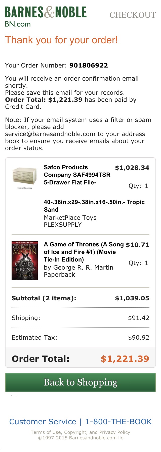Click the Barnes & Noble logo
Screen dimensions: 161x452
[46, 12]
